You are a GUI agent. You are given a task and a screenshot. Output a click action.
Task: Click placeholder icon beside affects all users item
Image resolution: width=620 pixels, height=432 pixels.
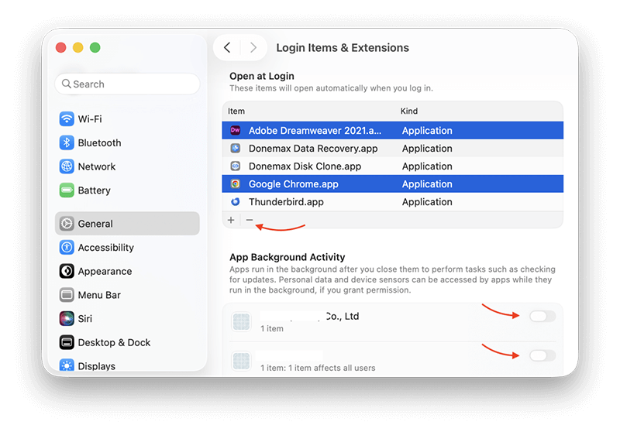click(241, 361)
